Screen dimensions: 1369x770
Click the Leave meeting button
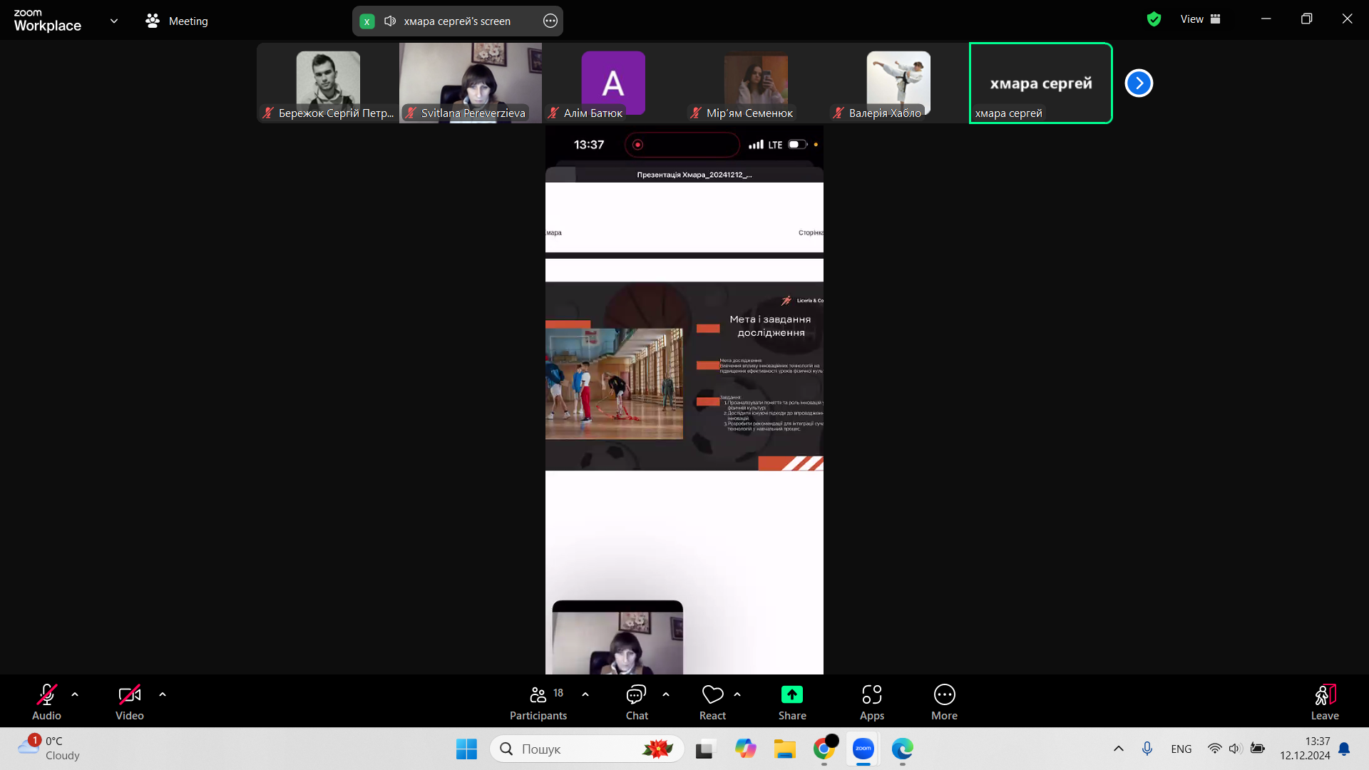[1324, 702]
